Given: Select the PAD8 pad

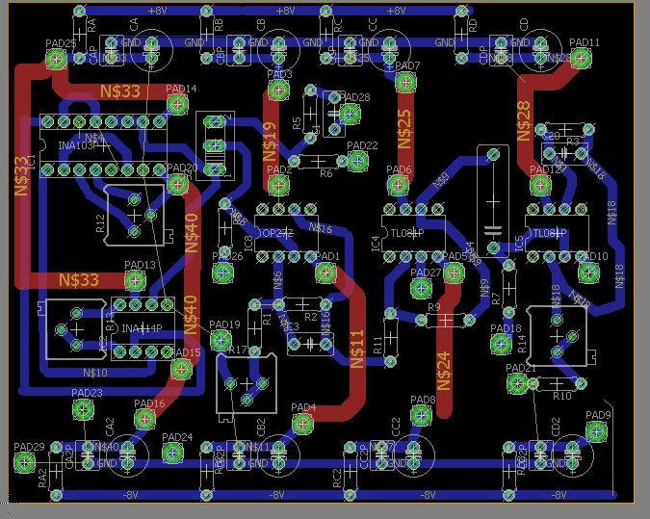Looking at the screenshot, I should [421, 415].
